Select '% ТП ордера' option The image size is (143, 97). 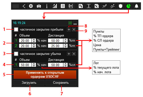coord(103,36)
